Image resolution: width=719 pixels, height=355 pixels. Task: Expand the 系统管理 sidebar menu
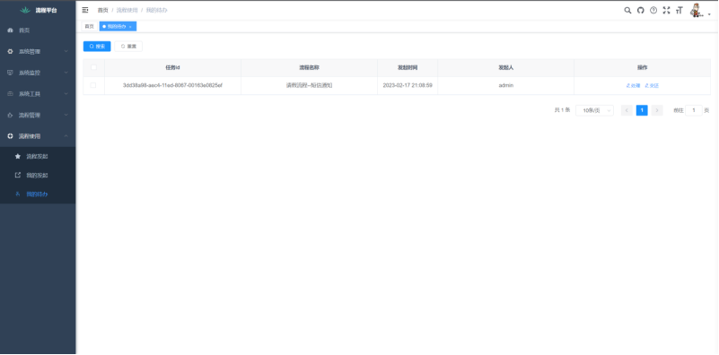click(38, 51)
